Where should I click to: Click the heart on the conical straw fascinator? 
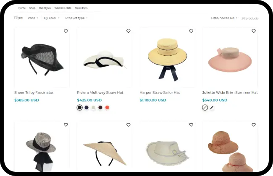(x=129, y=125)
